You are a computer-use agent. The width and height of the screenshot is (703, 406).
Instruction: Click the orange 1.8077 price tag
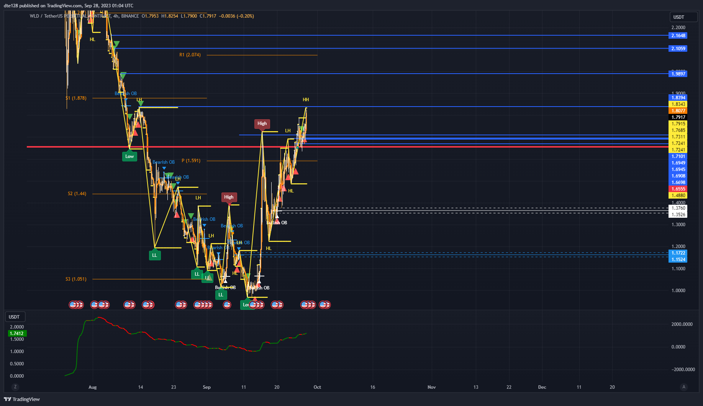click(678, 111)
